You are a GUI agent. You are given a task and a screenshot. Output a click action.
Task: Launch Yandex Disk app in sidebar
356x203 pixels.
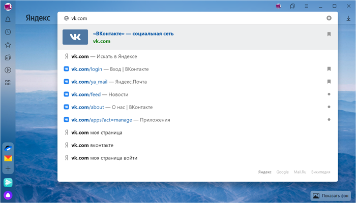pos(8,148)
